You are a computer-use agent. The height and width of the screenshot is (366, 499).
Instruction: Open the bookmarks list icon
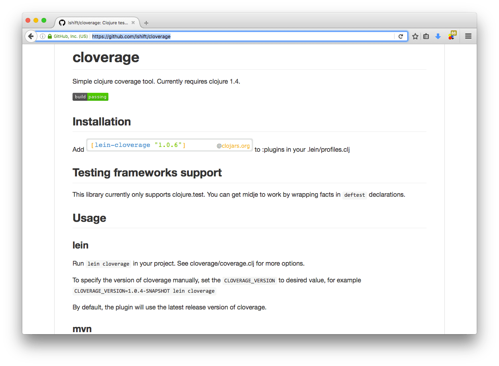click(426, 36)
